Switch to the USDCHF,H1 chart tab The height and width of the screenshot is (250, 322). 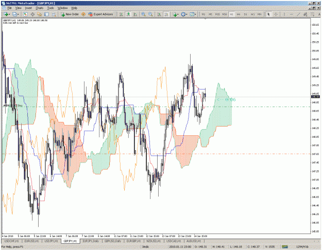coord(11,241)
